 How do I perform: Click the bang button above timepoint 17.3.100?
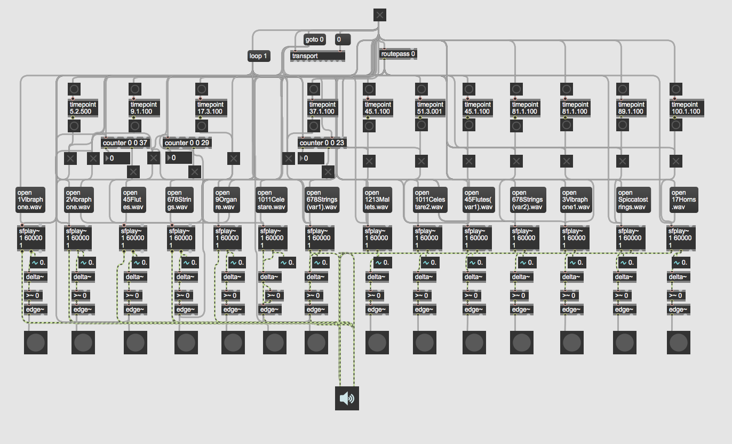point(201,89)
